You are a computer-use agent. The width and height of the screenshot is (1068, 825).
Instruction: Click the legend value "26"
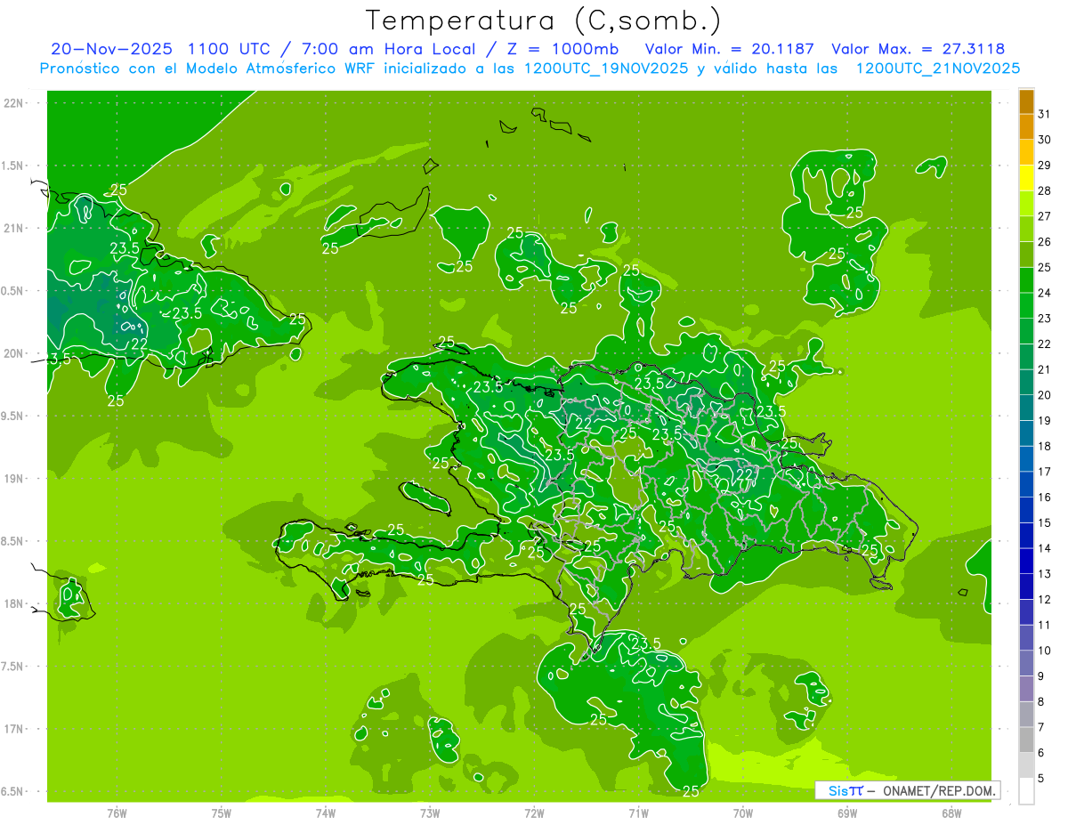click(1045, 241)
